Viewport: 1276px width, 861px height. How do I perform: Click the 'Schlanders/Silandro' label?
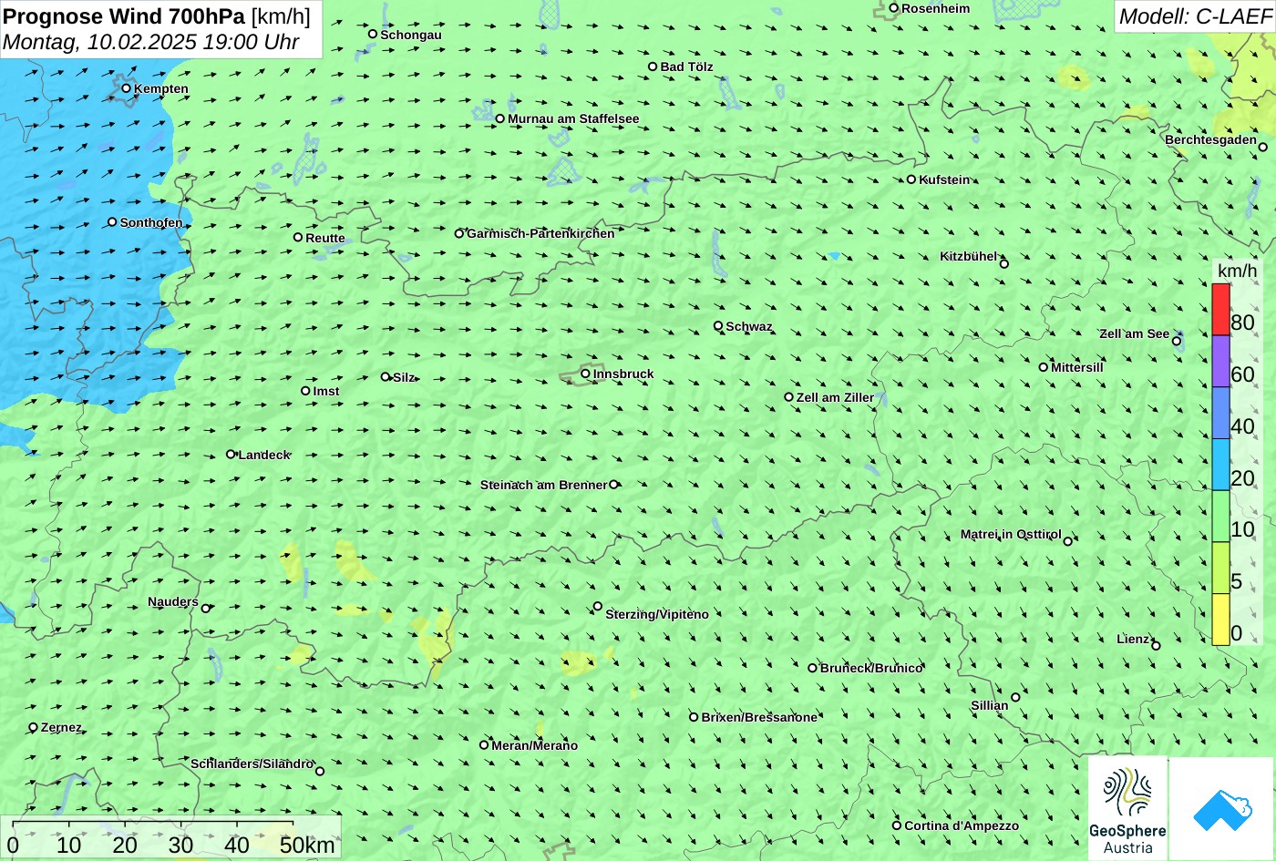(x=252, y=764)
